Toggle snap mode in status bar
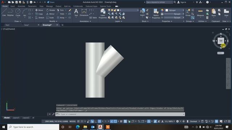Viewport: 232px width, 130px height. click(x=82, y=121)
